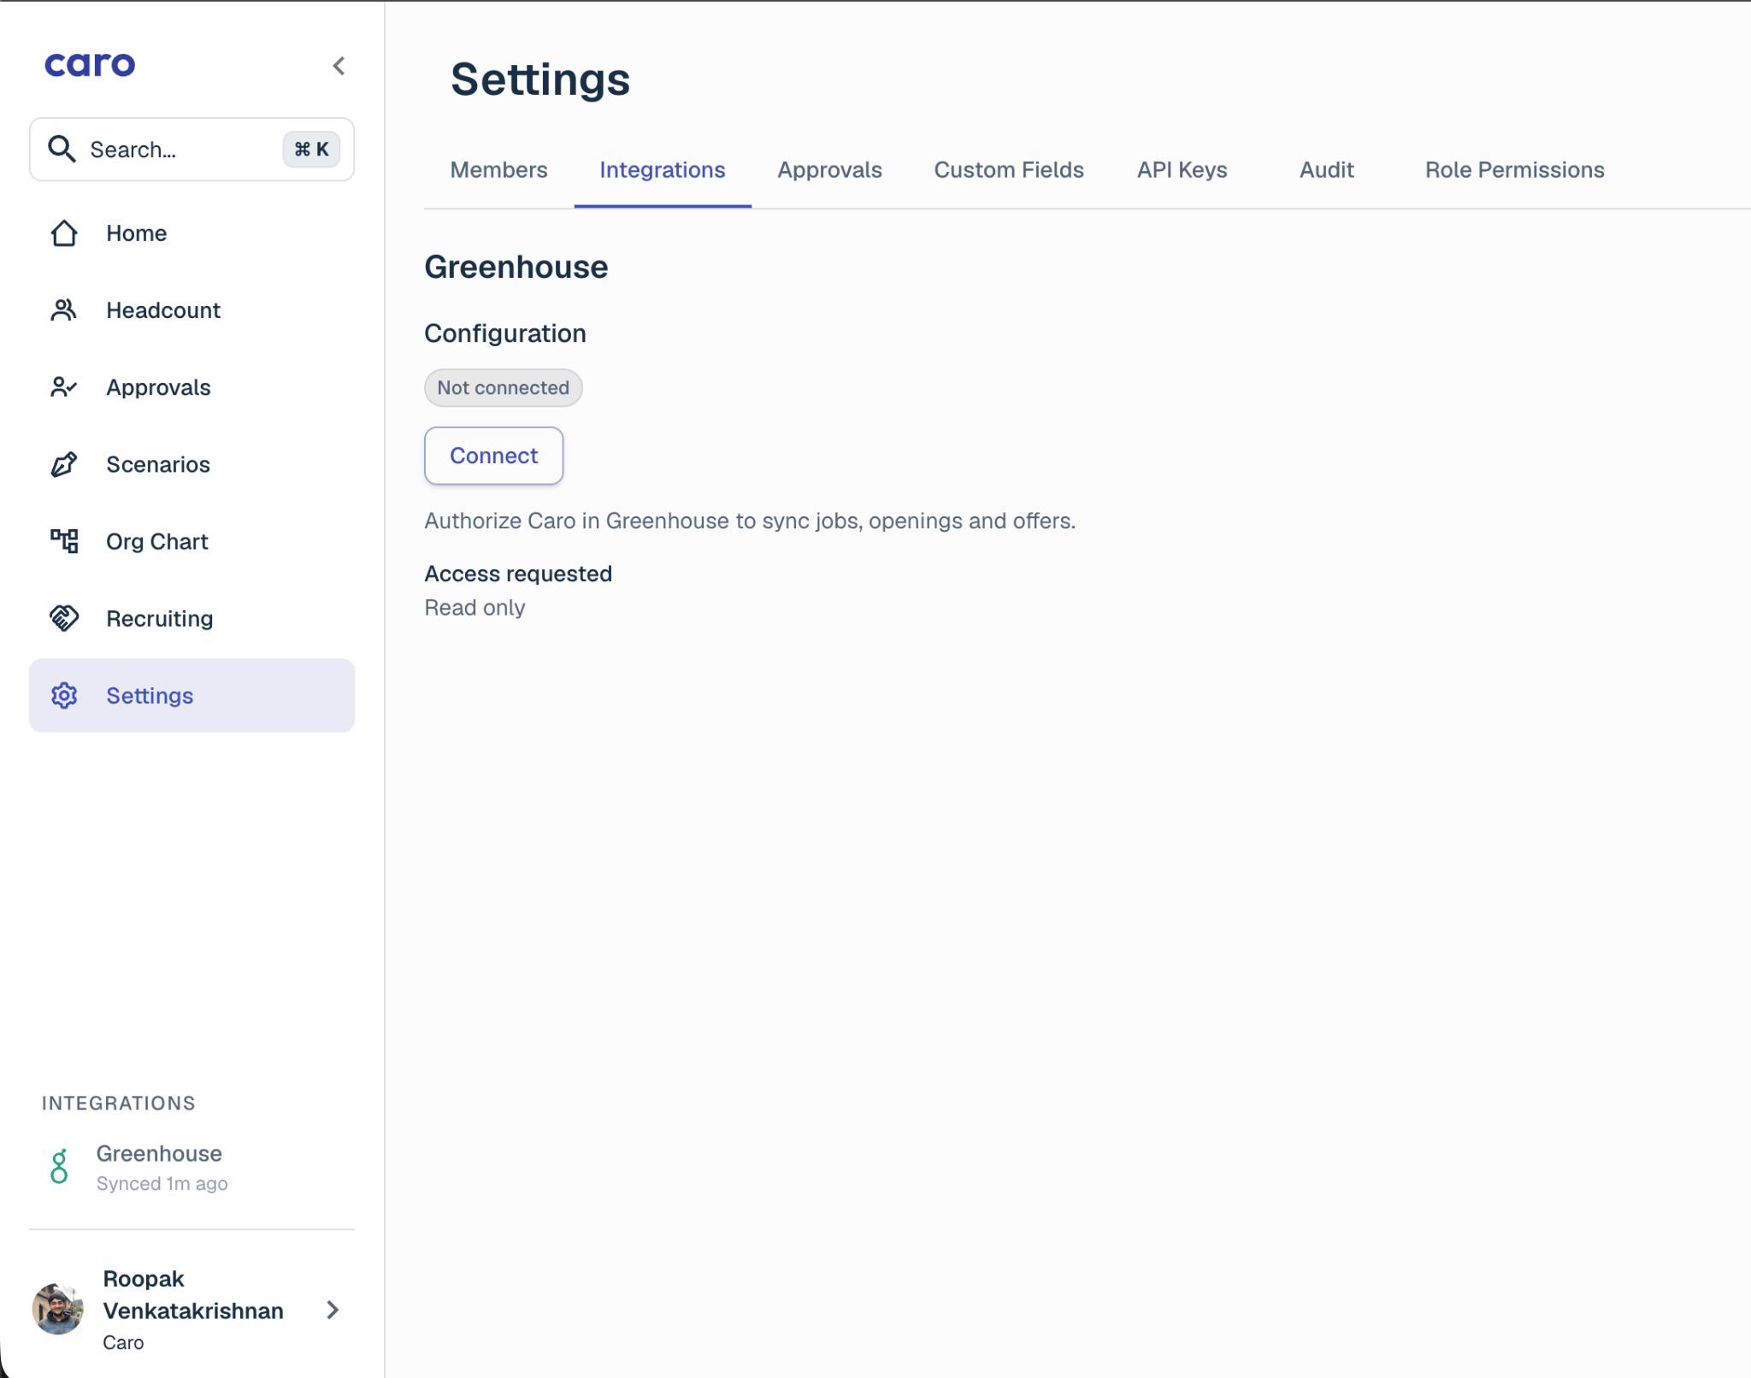Screen dimensions: 1751x1378
Task: Open Headcount from sidebar
Action: click(x=163, y=310)
